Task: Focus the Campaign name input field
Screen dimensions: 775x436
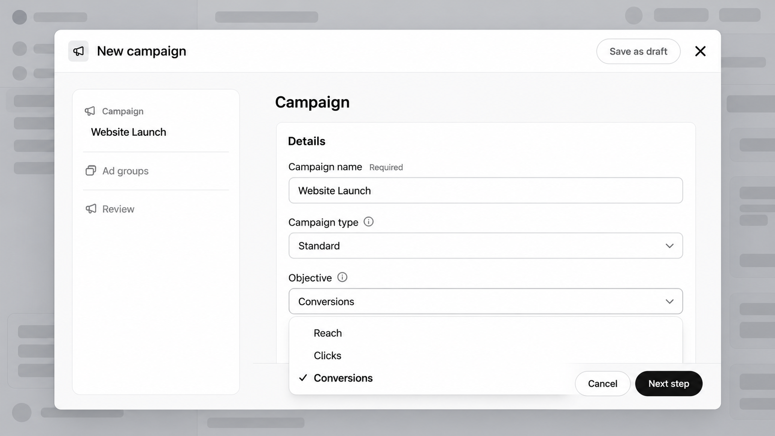Action: tap(485, 190)
